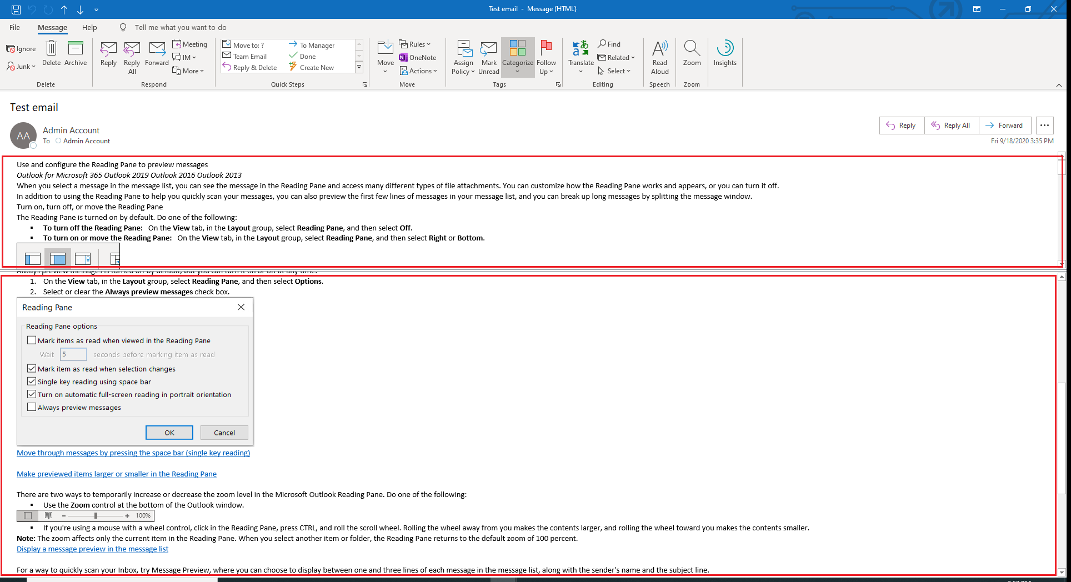
Task: Open the Customize Quick Access Toolbar dropdown
Action: [97, 9]
